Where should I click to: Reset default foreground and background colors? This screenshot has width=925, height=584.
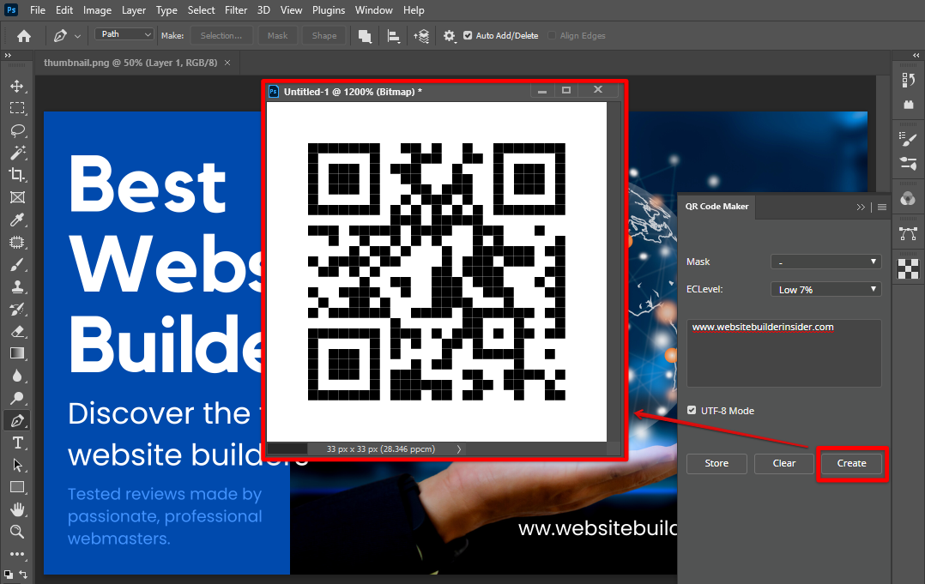(x=8, y=573)
